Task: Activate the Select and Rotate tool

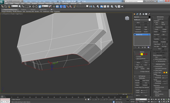Action: click(x=36, y=6)
